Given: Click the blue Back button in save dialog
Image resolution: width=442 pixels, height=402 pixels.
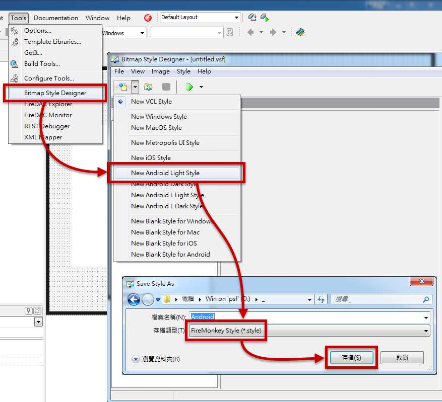Looking at the screenshot, I should pyautogui.click(x=134, y=299).
